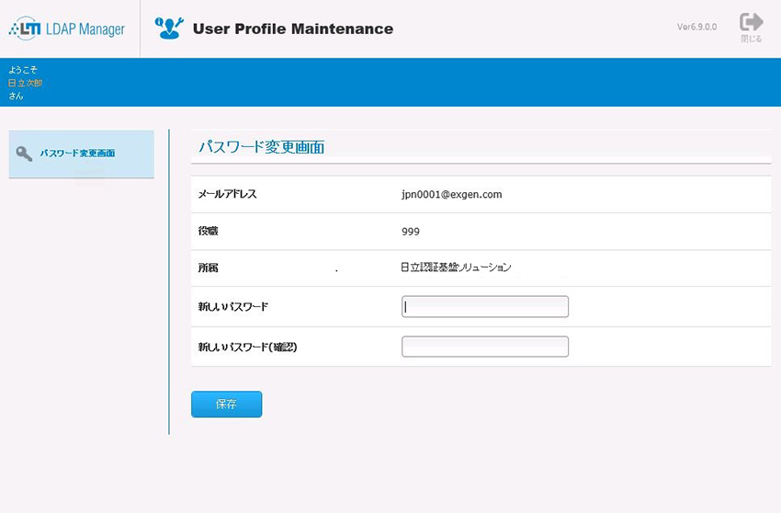
Task: Click the 日立次郎 username in the banner
Action: pos(26,83)
